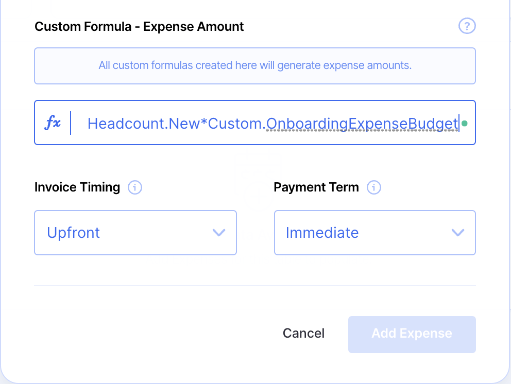Click the asterisk operator in the formula
This screenshot has height=384, width=511.
point(205,124)
